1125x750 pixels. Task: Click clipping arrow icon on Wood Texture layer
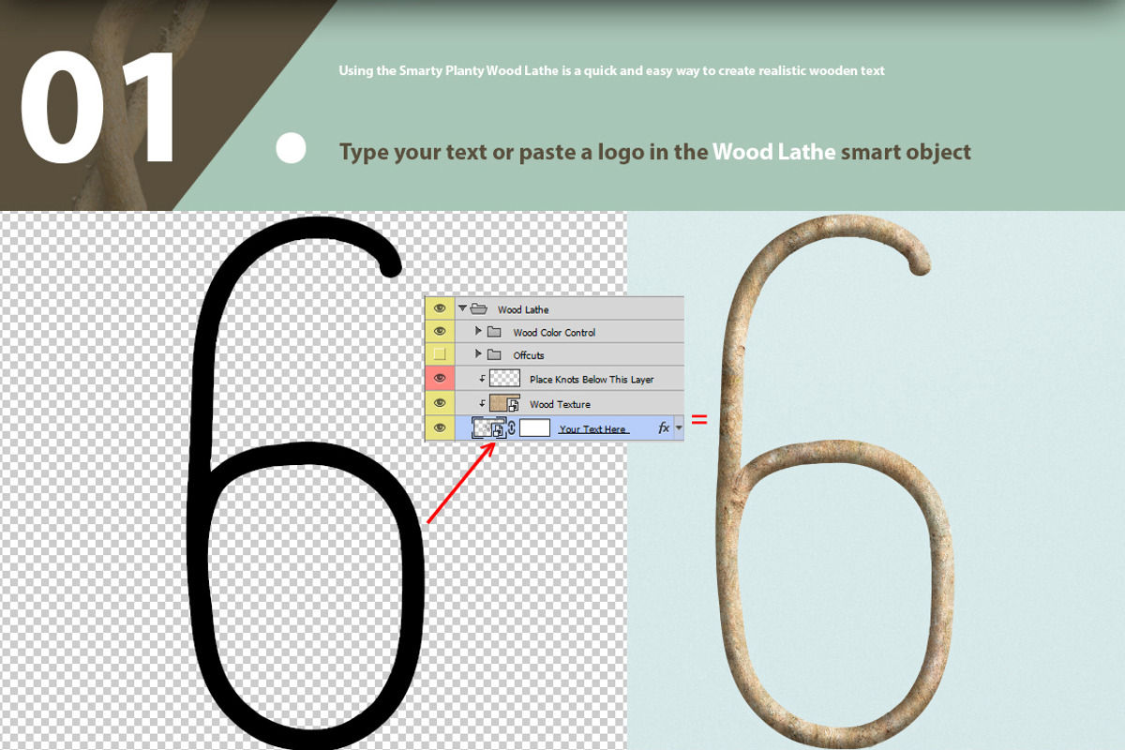(483, 403)
